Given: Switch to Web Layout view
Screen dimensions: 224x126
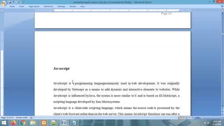Looking at the screenshot, I should 187,118.
